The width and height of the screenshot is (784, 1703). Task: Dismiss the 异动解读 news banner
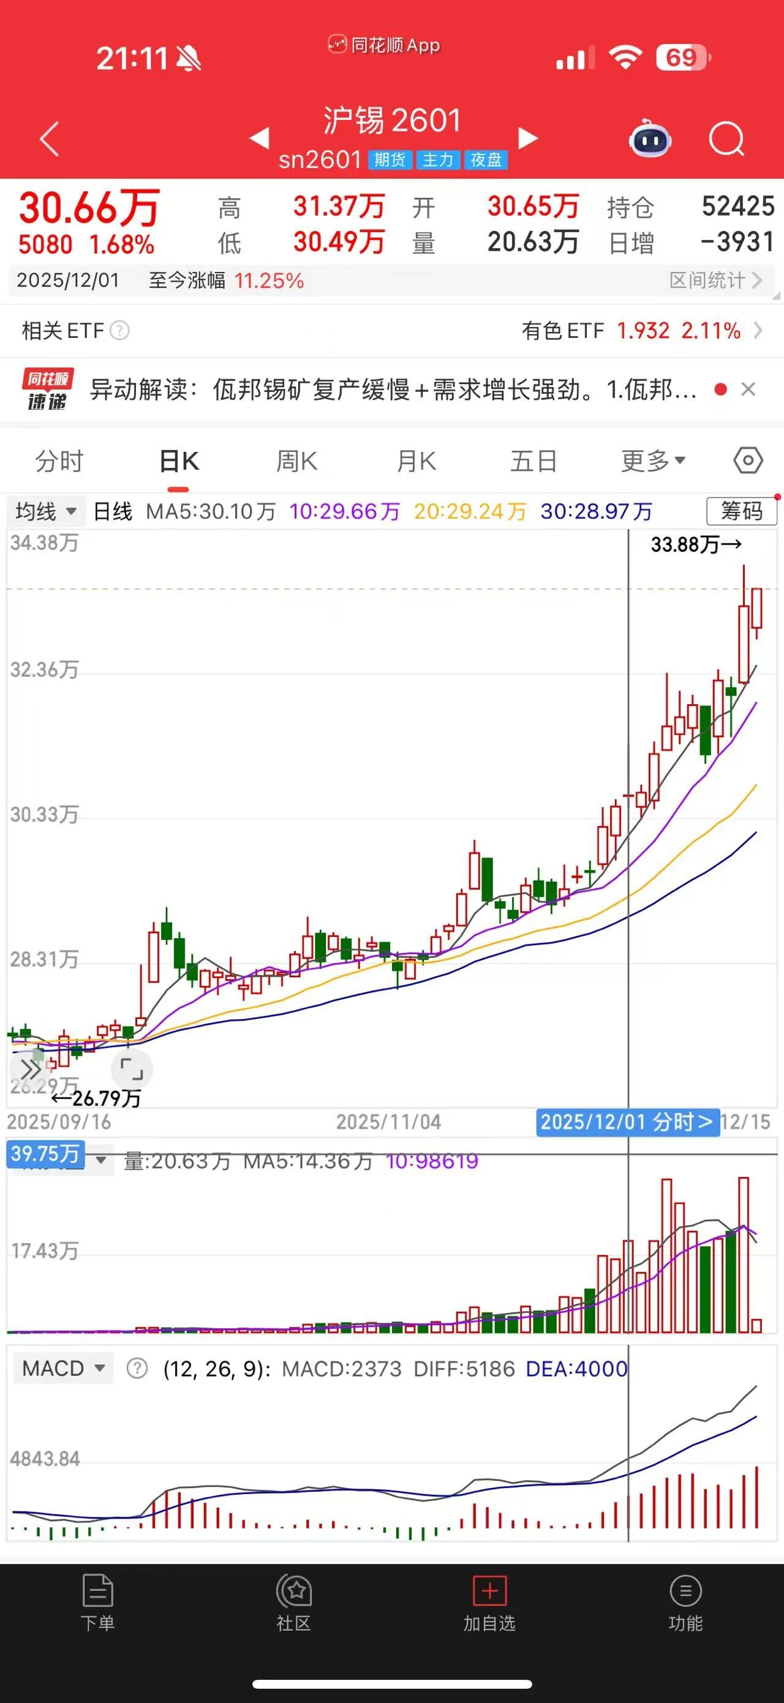tap(748, 389)
